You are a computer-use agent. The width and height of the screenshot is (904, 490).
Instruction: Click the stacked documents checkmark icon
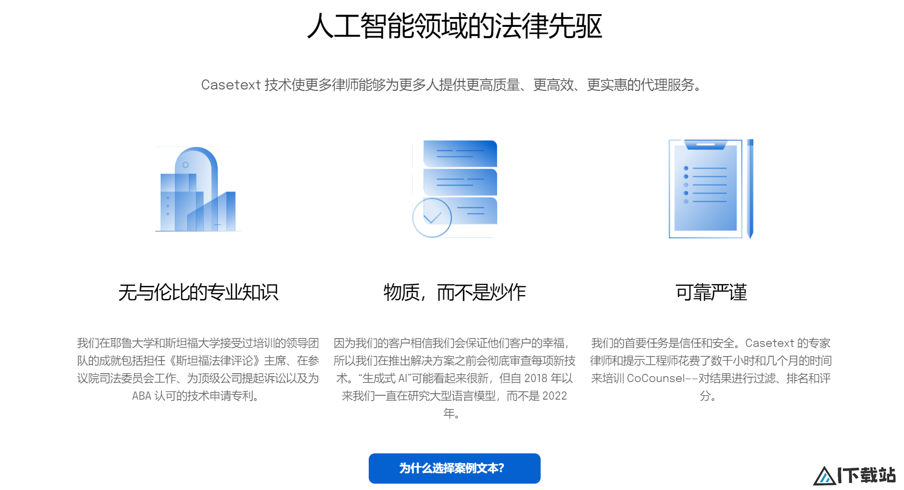point(455,189)
